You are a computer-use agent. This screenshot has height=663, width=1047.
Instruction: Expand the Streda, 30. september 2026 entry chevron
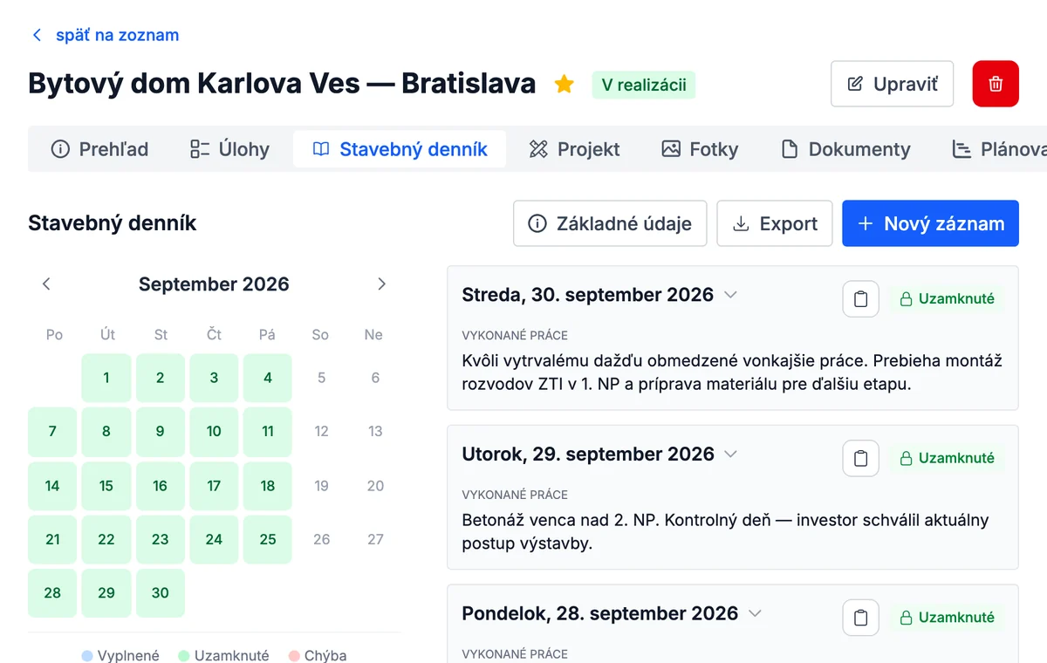731,295
